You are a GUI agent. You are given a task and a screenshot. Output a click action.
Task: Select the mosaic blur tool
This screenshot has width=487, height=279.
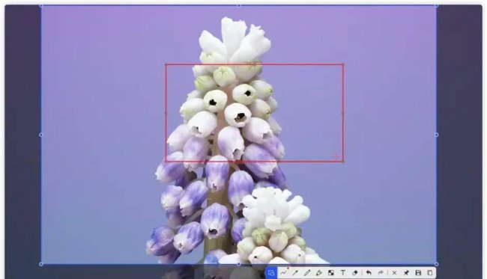pos(331,273)
